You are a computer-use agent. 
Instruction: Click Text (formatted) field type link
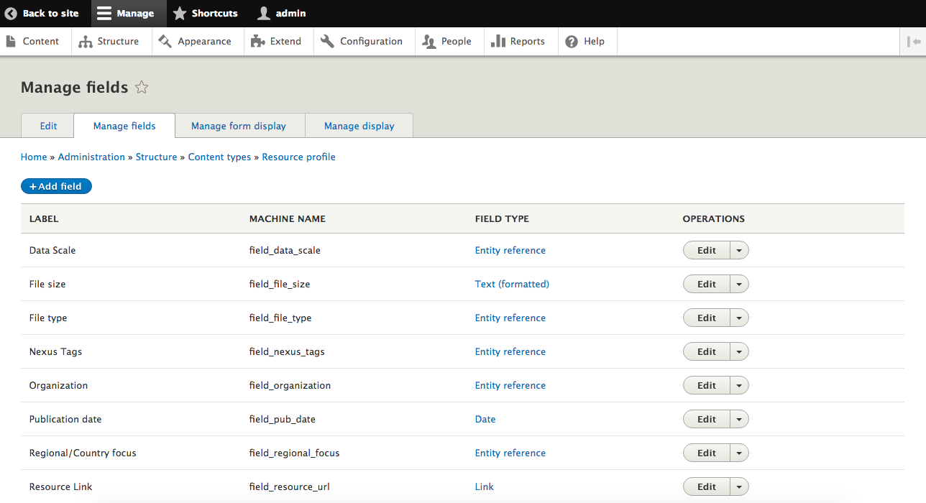[511, 284]
